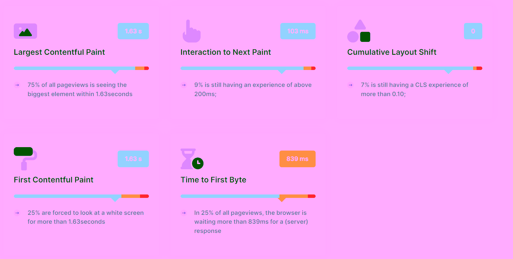Click the Cumulative Layout Shift shapes icon
This screenshot has height=259, width=513.
coord(359,31)
